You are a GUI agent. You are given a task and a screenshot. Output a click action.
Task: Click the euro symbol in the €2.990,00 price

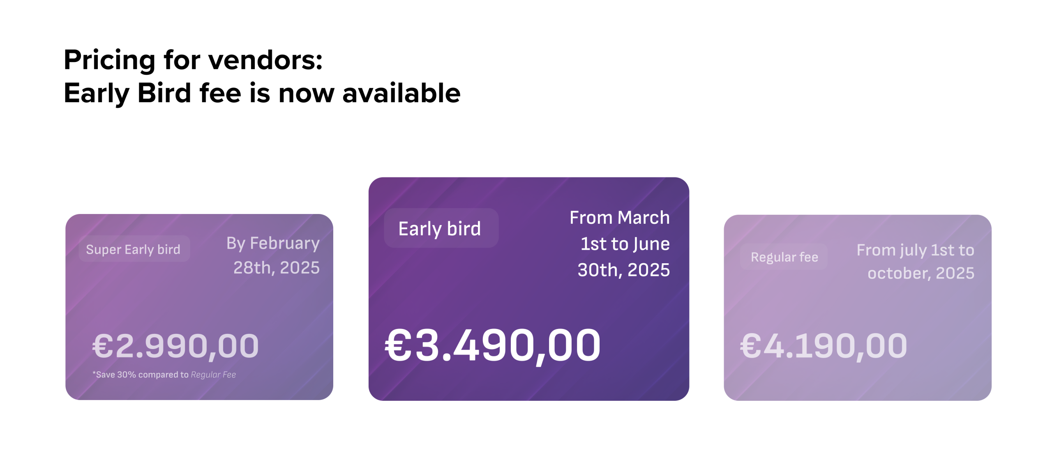103,346
